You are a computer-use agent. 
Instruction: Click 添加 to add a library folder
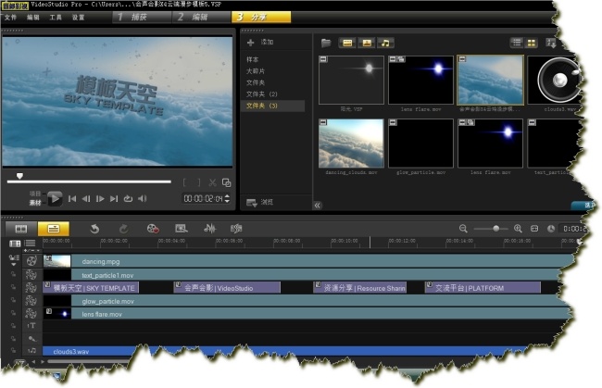(x=260, y=43)
